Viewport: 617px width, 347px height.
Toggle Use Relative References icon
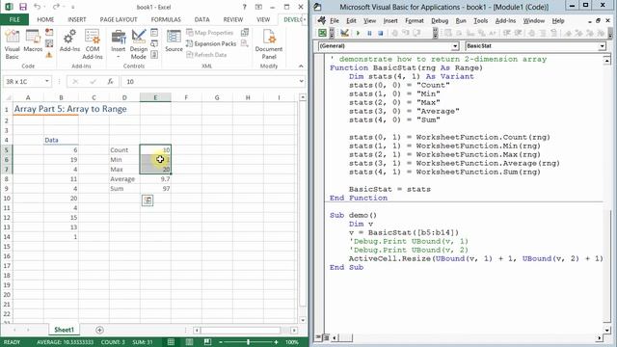click(x=49, y=43)
